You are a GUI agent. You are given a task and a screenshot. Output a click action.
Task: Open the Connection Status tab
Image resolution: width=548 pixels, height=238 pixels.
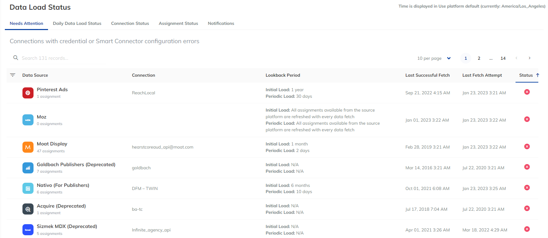130,23
